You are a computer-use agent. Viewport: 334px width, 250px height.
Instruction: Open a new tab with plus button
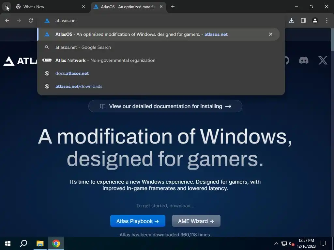tap(173, 7)
